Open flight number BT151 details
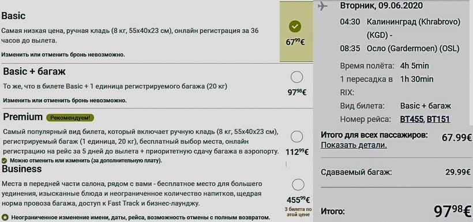 click(x=438, y=119)
